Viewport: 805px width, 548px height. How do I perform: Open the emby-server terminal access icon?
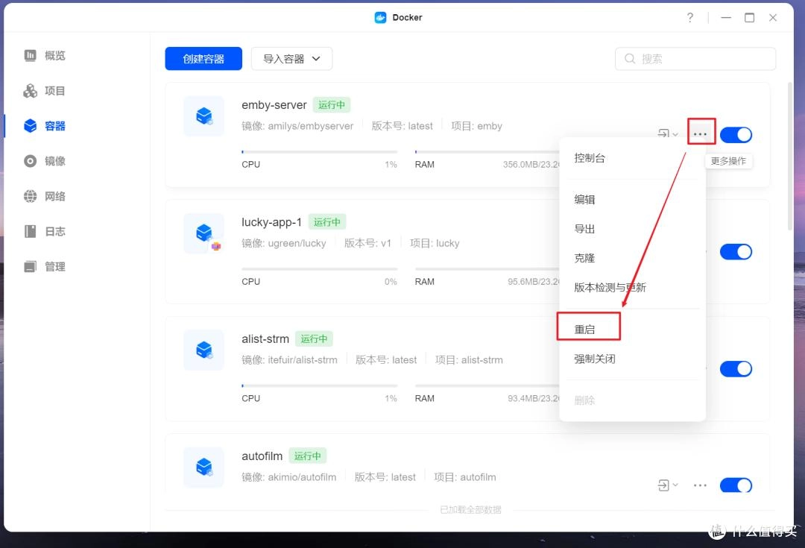[x=664, y=133]
